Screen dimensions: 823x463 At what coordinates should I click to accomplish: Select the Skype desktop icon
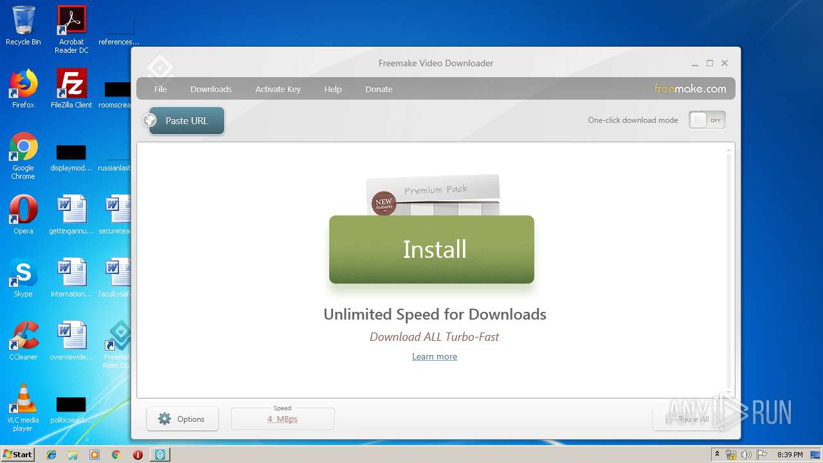[23, 278]
